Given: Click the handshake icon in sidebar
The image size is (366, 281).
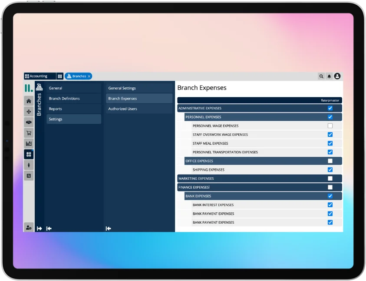Looking at the screenshot, I should 29,122.
